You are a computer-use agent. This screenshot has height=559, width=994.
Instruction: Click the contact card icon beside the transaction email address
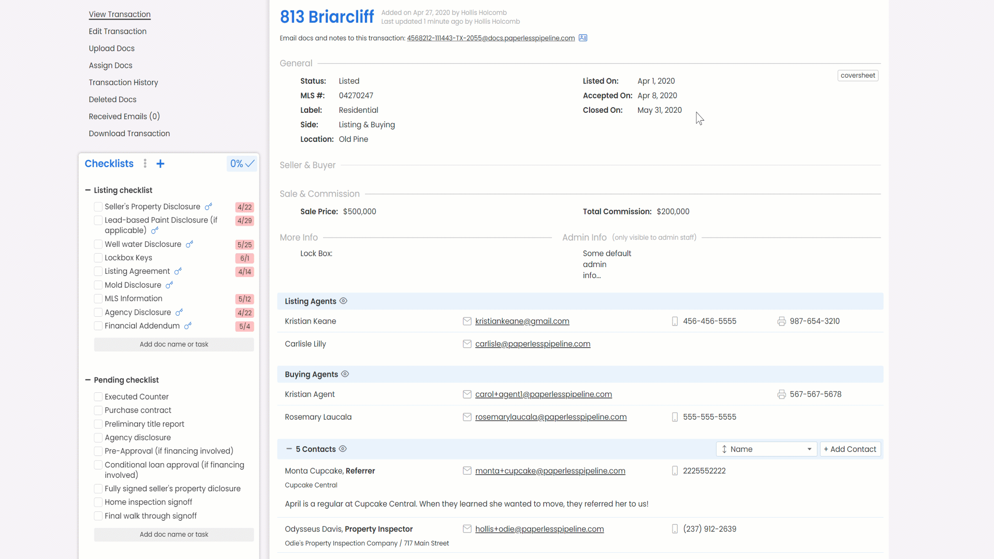583,38
